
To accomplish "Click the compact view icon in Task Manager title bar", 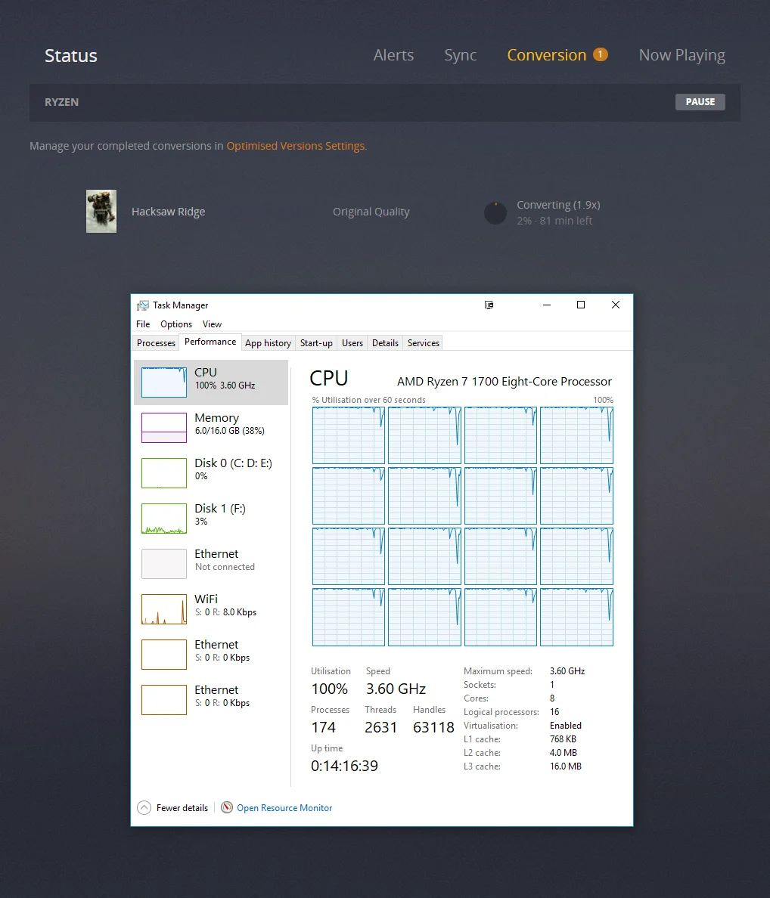I will [489, 305].
